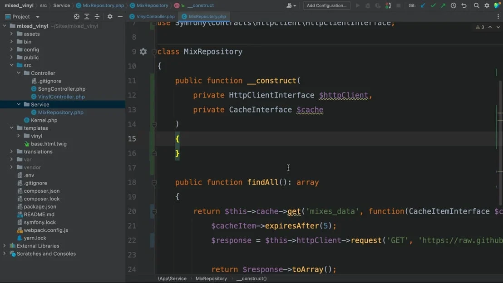
Task: Go to previous highlighted error arrow
Action: tap(490, 27)
